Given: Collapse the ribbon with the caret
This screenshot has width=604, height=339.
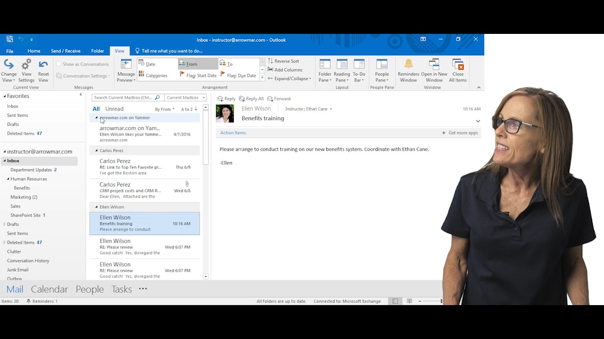Looking at the screenshot, I should 478,87.
